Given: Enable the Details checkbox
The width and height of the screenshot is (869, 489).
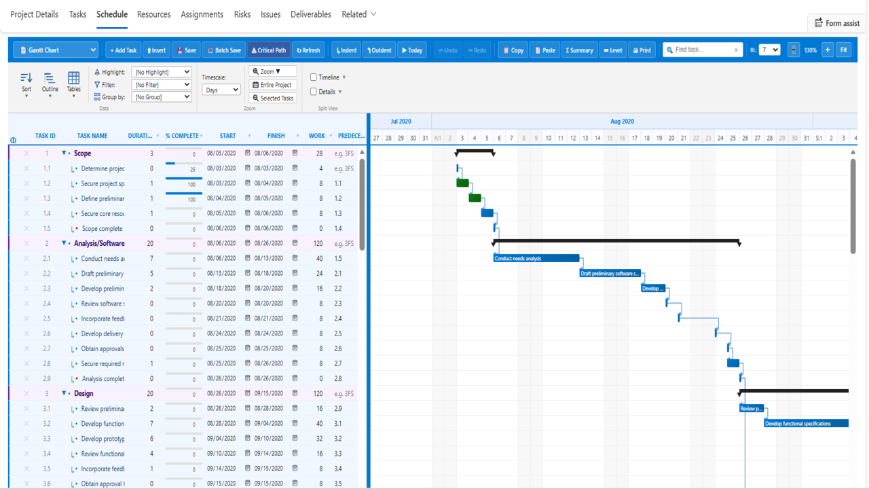Looking at the screenshot, I should pyautogui.click(x=314, y=92).
